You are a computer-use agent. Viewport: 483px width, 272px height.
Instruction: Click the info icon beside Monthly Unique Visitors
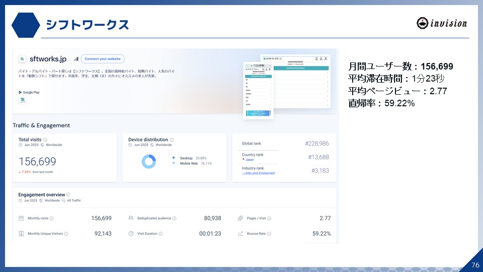(x=66, y=234)
